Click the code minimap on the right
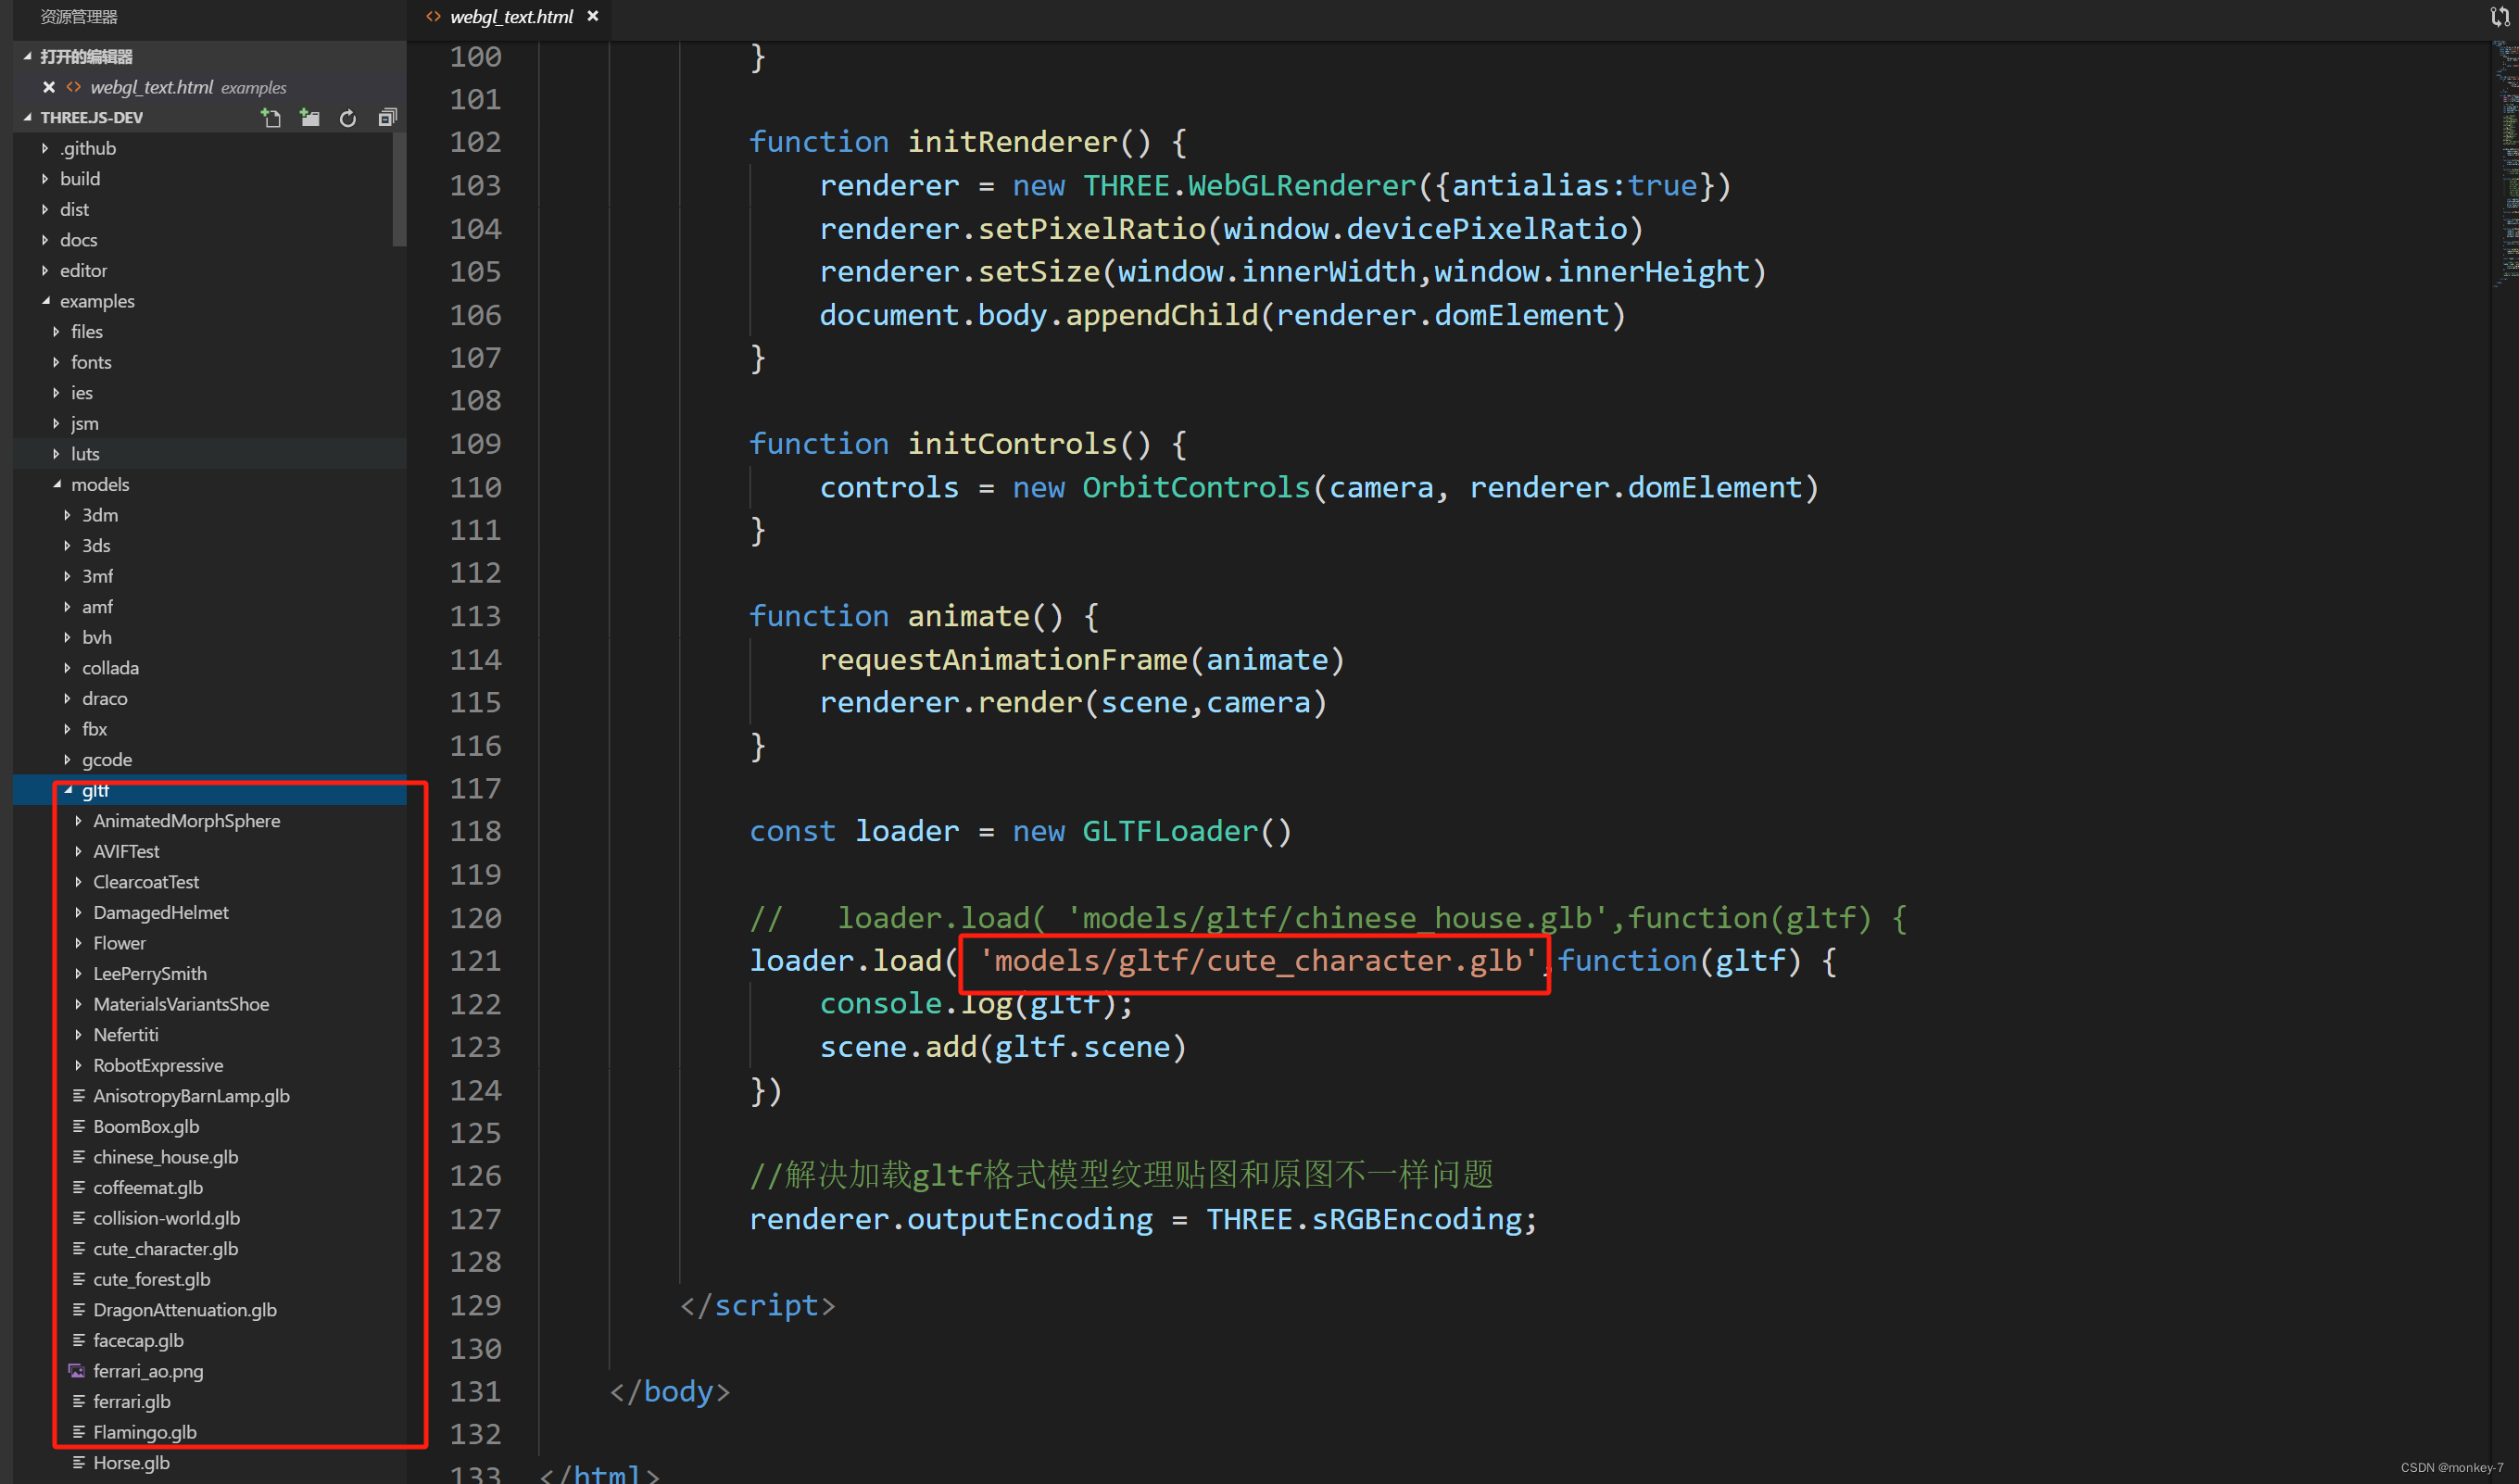The height and width of the screenshot is (1484, 2519). (x=2505, y=165)
